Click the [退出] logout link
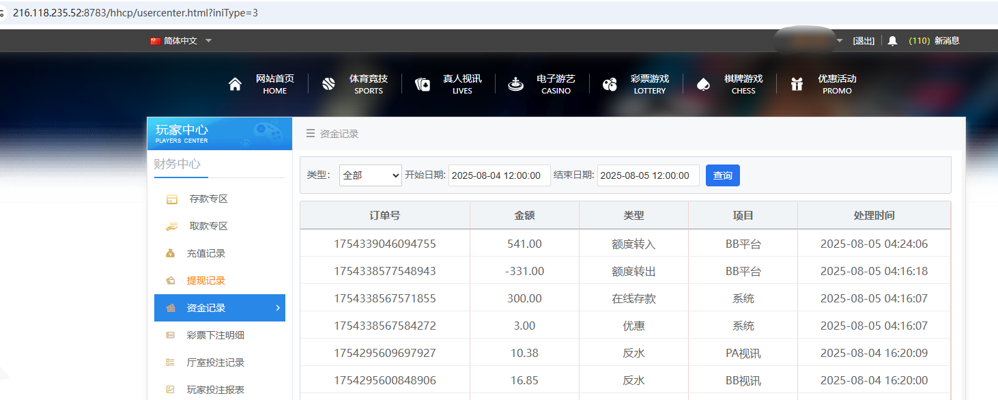 pyautogui.click(x=864, y=40)
